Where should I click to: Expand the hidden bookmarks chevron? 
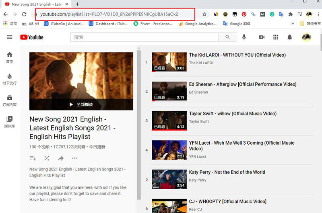(293, 24)
